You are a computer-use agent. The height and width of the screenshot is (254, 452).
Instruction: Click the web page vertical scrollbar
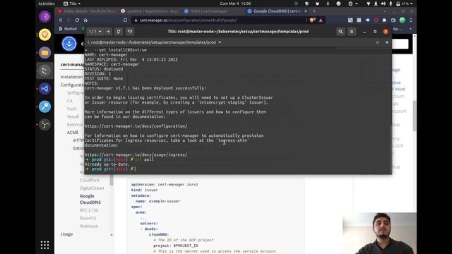[415, 116]
